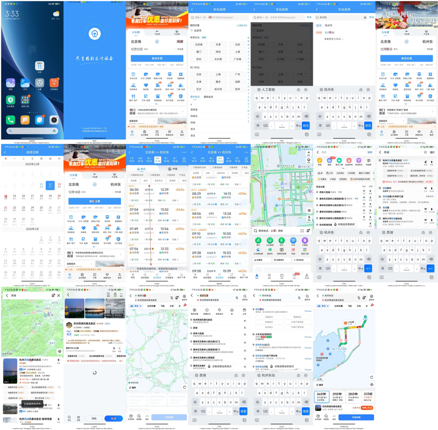Open the green Phone app on home screen
This screenshot has height=430, width=438.
[x=11, y=120]
